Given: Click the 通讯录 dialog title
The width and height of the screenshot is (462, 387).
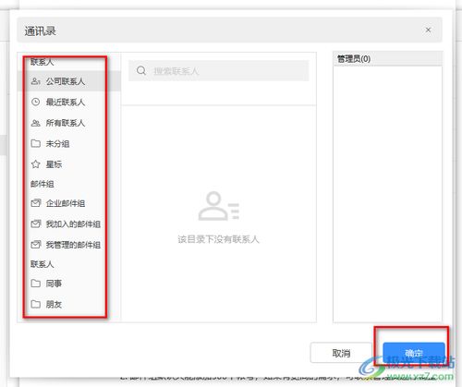Looking at the screenshot, I should (40, 31).
